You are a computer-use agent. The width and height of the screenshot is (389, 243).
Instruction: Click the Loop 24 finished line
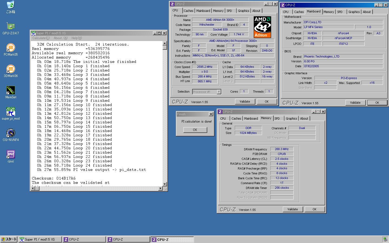(74, 165)
